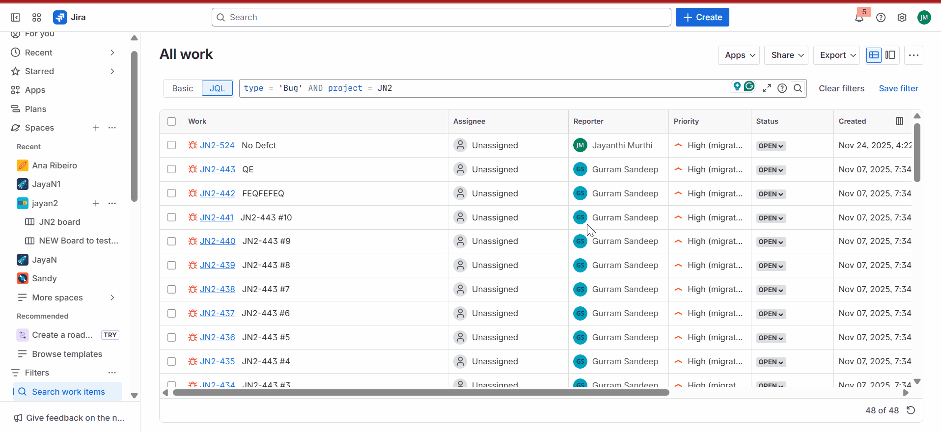Image resolution: width=941 pixels, height=432 pixels.
Task: Switch to the Basic search tab
Action: pos(182,88)
